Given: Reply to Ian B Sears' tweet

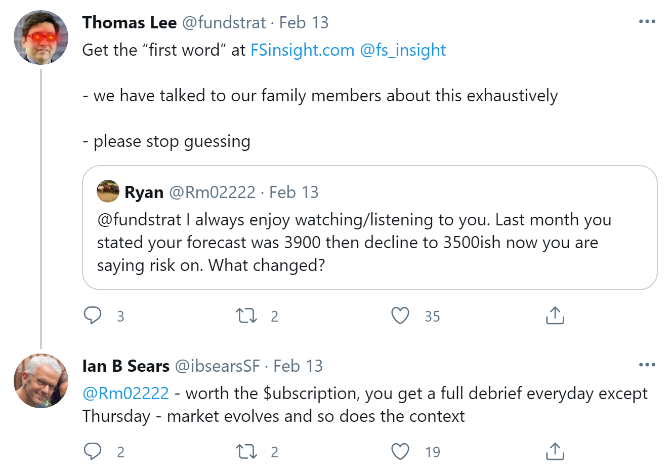Looking at the screenshot, I should pyautogui.click(x=93, y=451).
